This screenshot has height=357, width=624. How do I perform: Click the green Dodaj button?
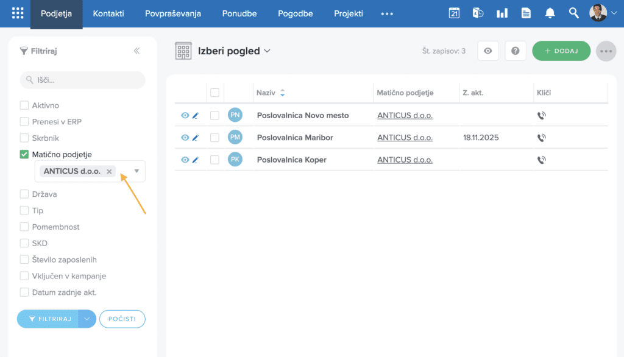pos(561,51)
